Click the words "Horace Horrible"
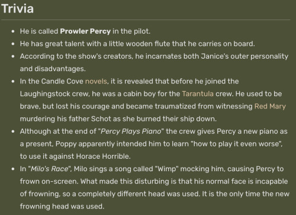The image size is (296, 215). pos(102,156)
